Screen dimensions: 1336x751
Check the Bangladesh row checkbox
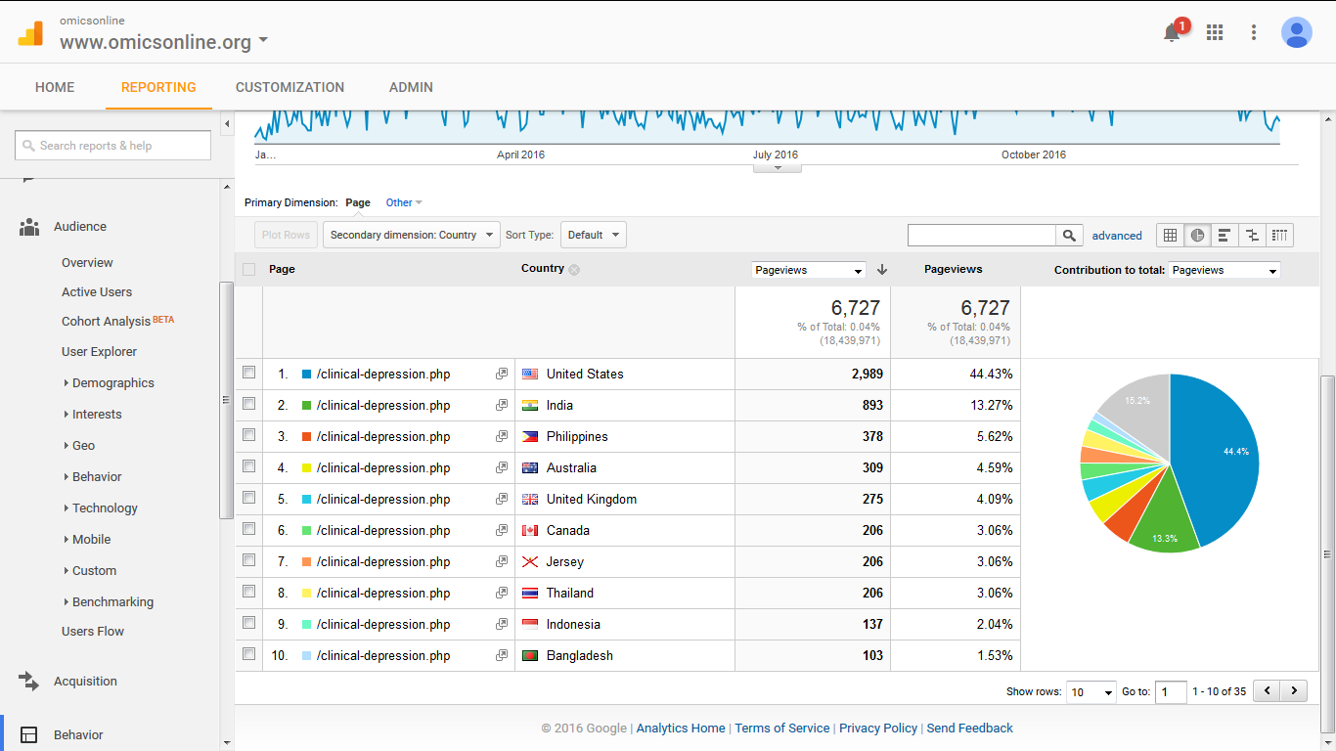point(248,653)
